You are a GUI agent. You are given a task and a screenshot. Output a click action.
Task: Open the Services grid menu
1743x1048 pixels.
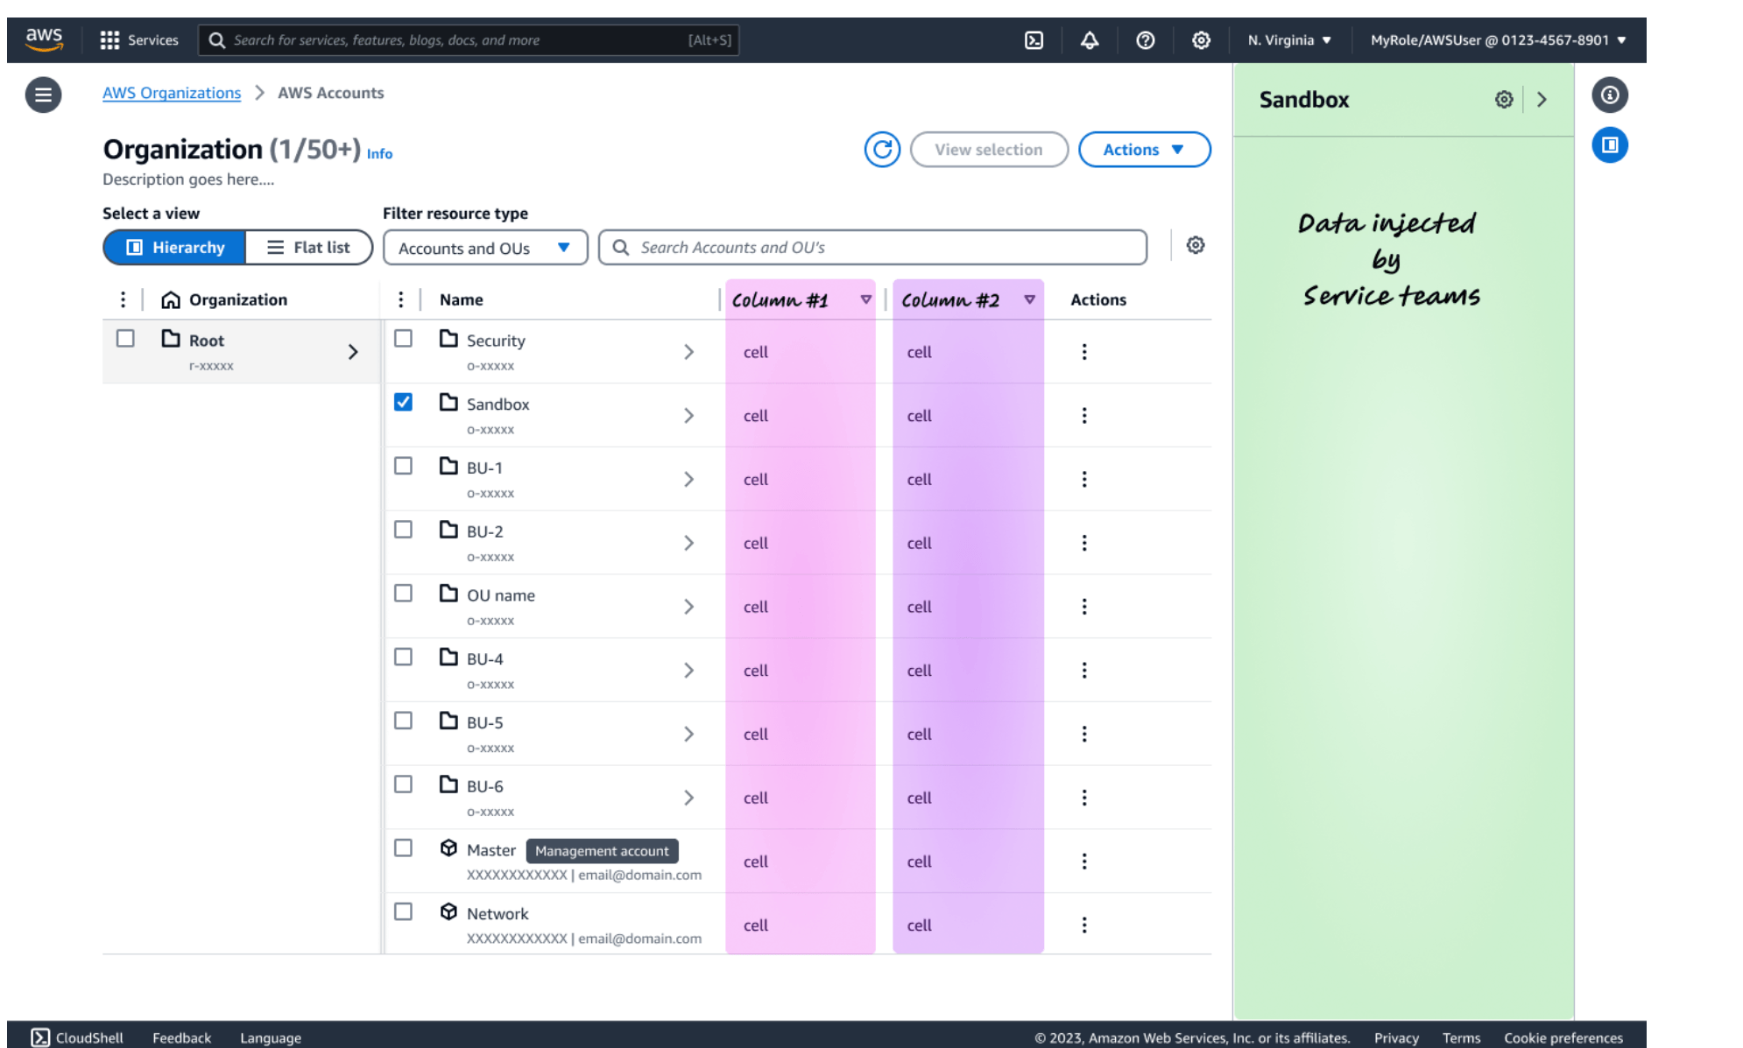point(139,40)
